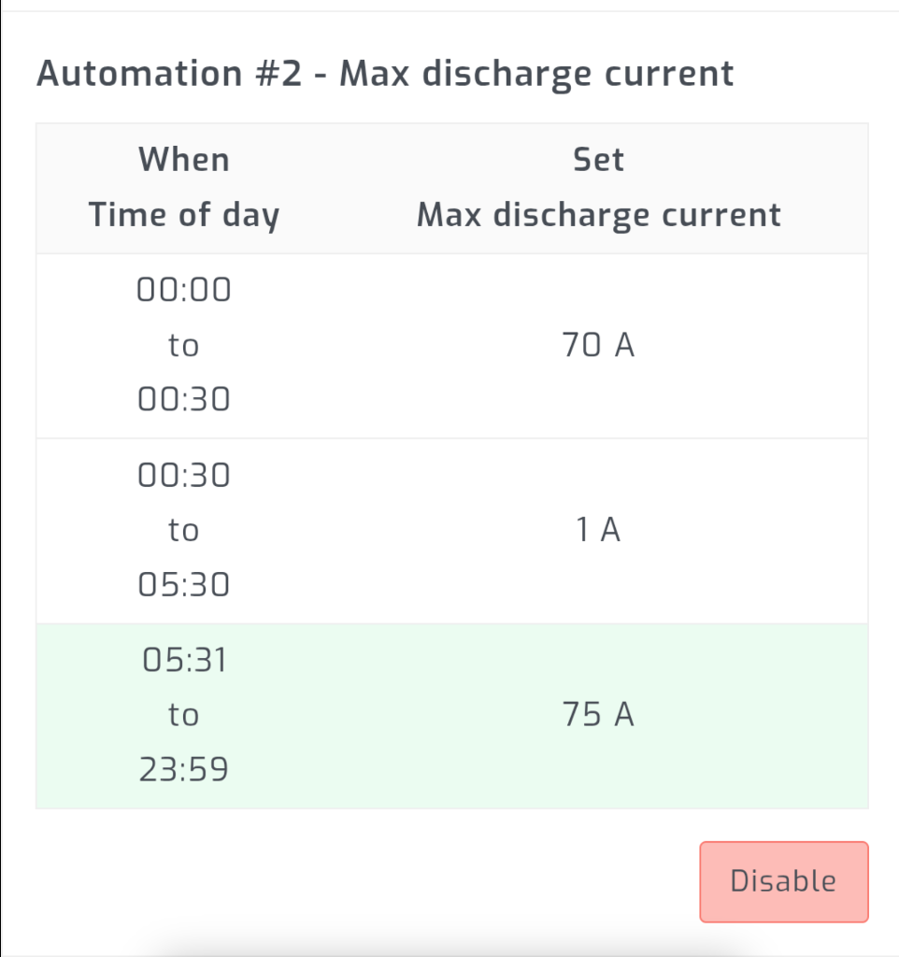
Task: Click the When column header
Action: (184, 159)
